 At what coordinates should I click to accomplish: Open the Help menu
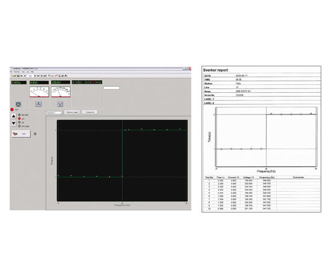coord(32,72)
